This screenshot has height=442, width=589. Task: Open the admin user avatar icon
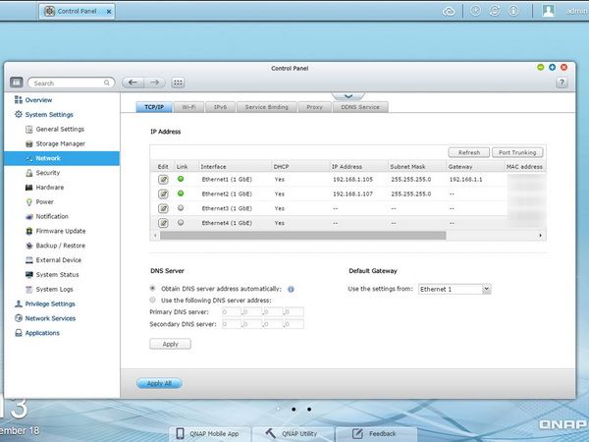point(549,11)
